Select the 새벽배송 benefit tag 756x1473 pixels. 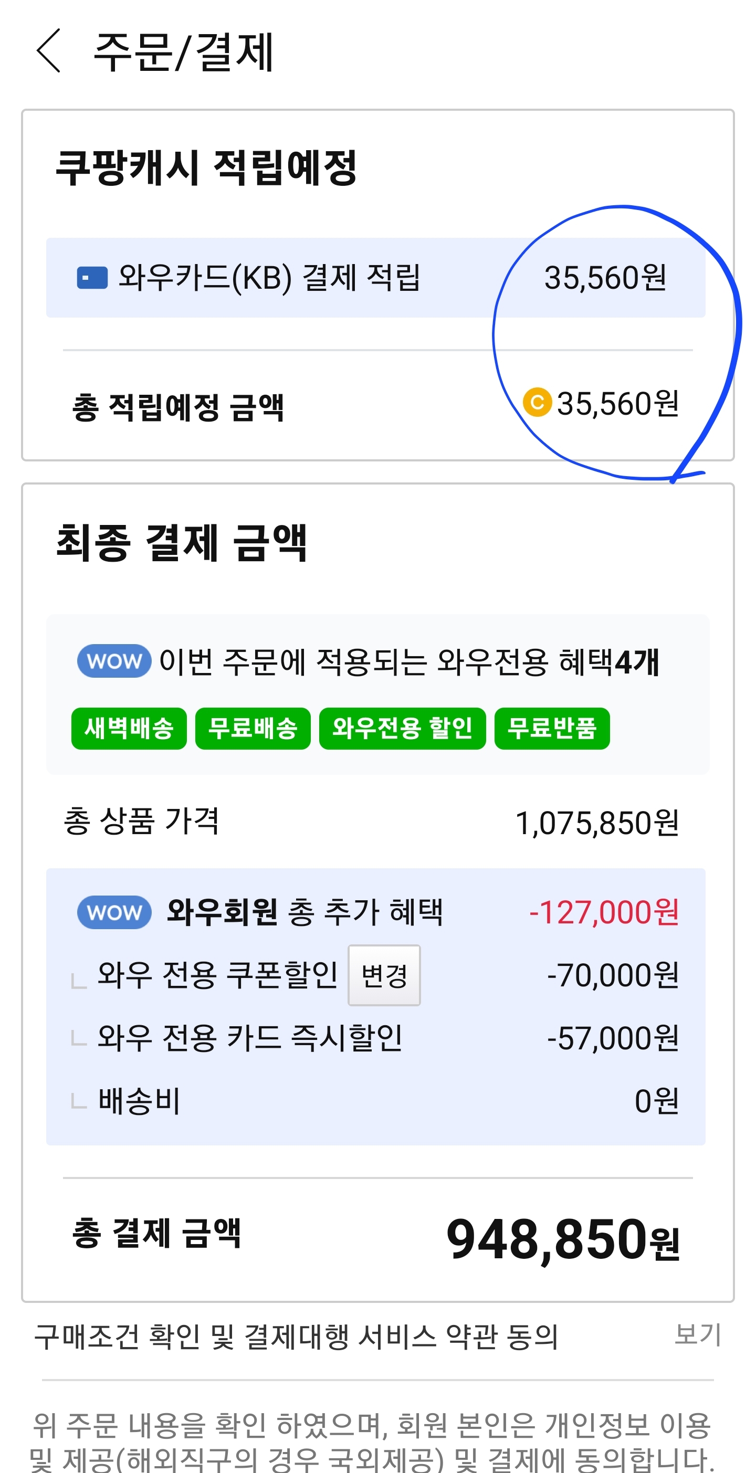129,729
